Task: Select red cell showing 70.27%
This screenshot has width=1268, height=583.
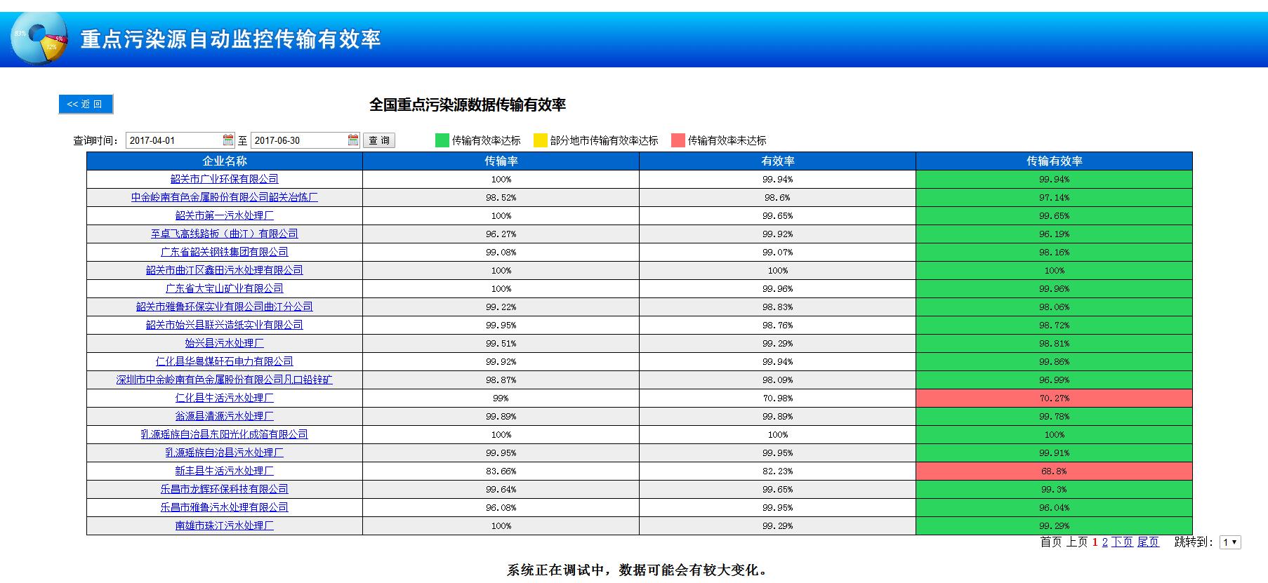Action: coord(1055,398)
